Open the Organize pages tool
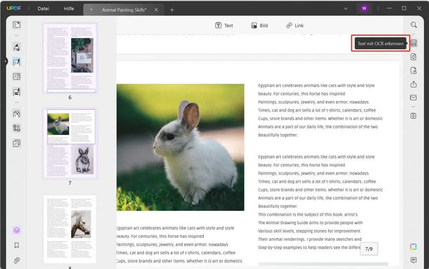This screenshot has height=269, width=429. pos(16,114)
